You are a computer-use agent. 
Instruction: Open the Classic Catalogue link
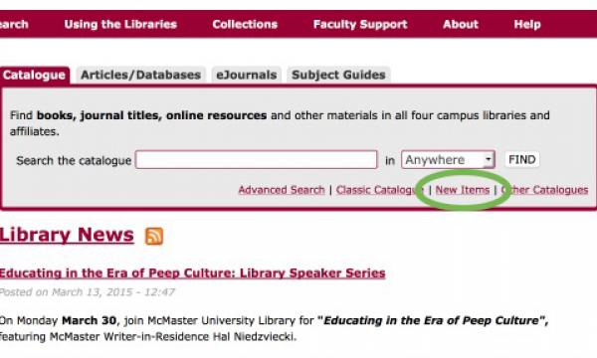(x=380, y=190)
